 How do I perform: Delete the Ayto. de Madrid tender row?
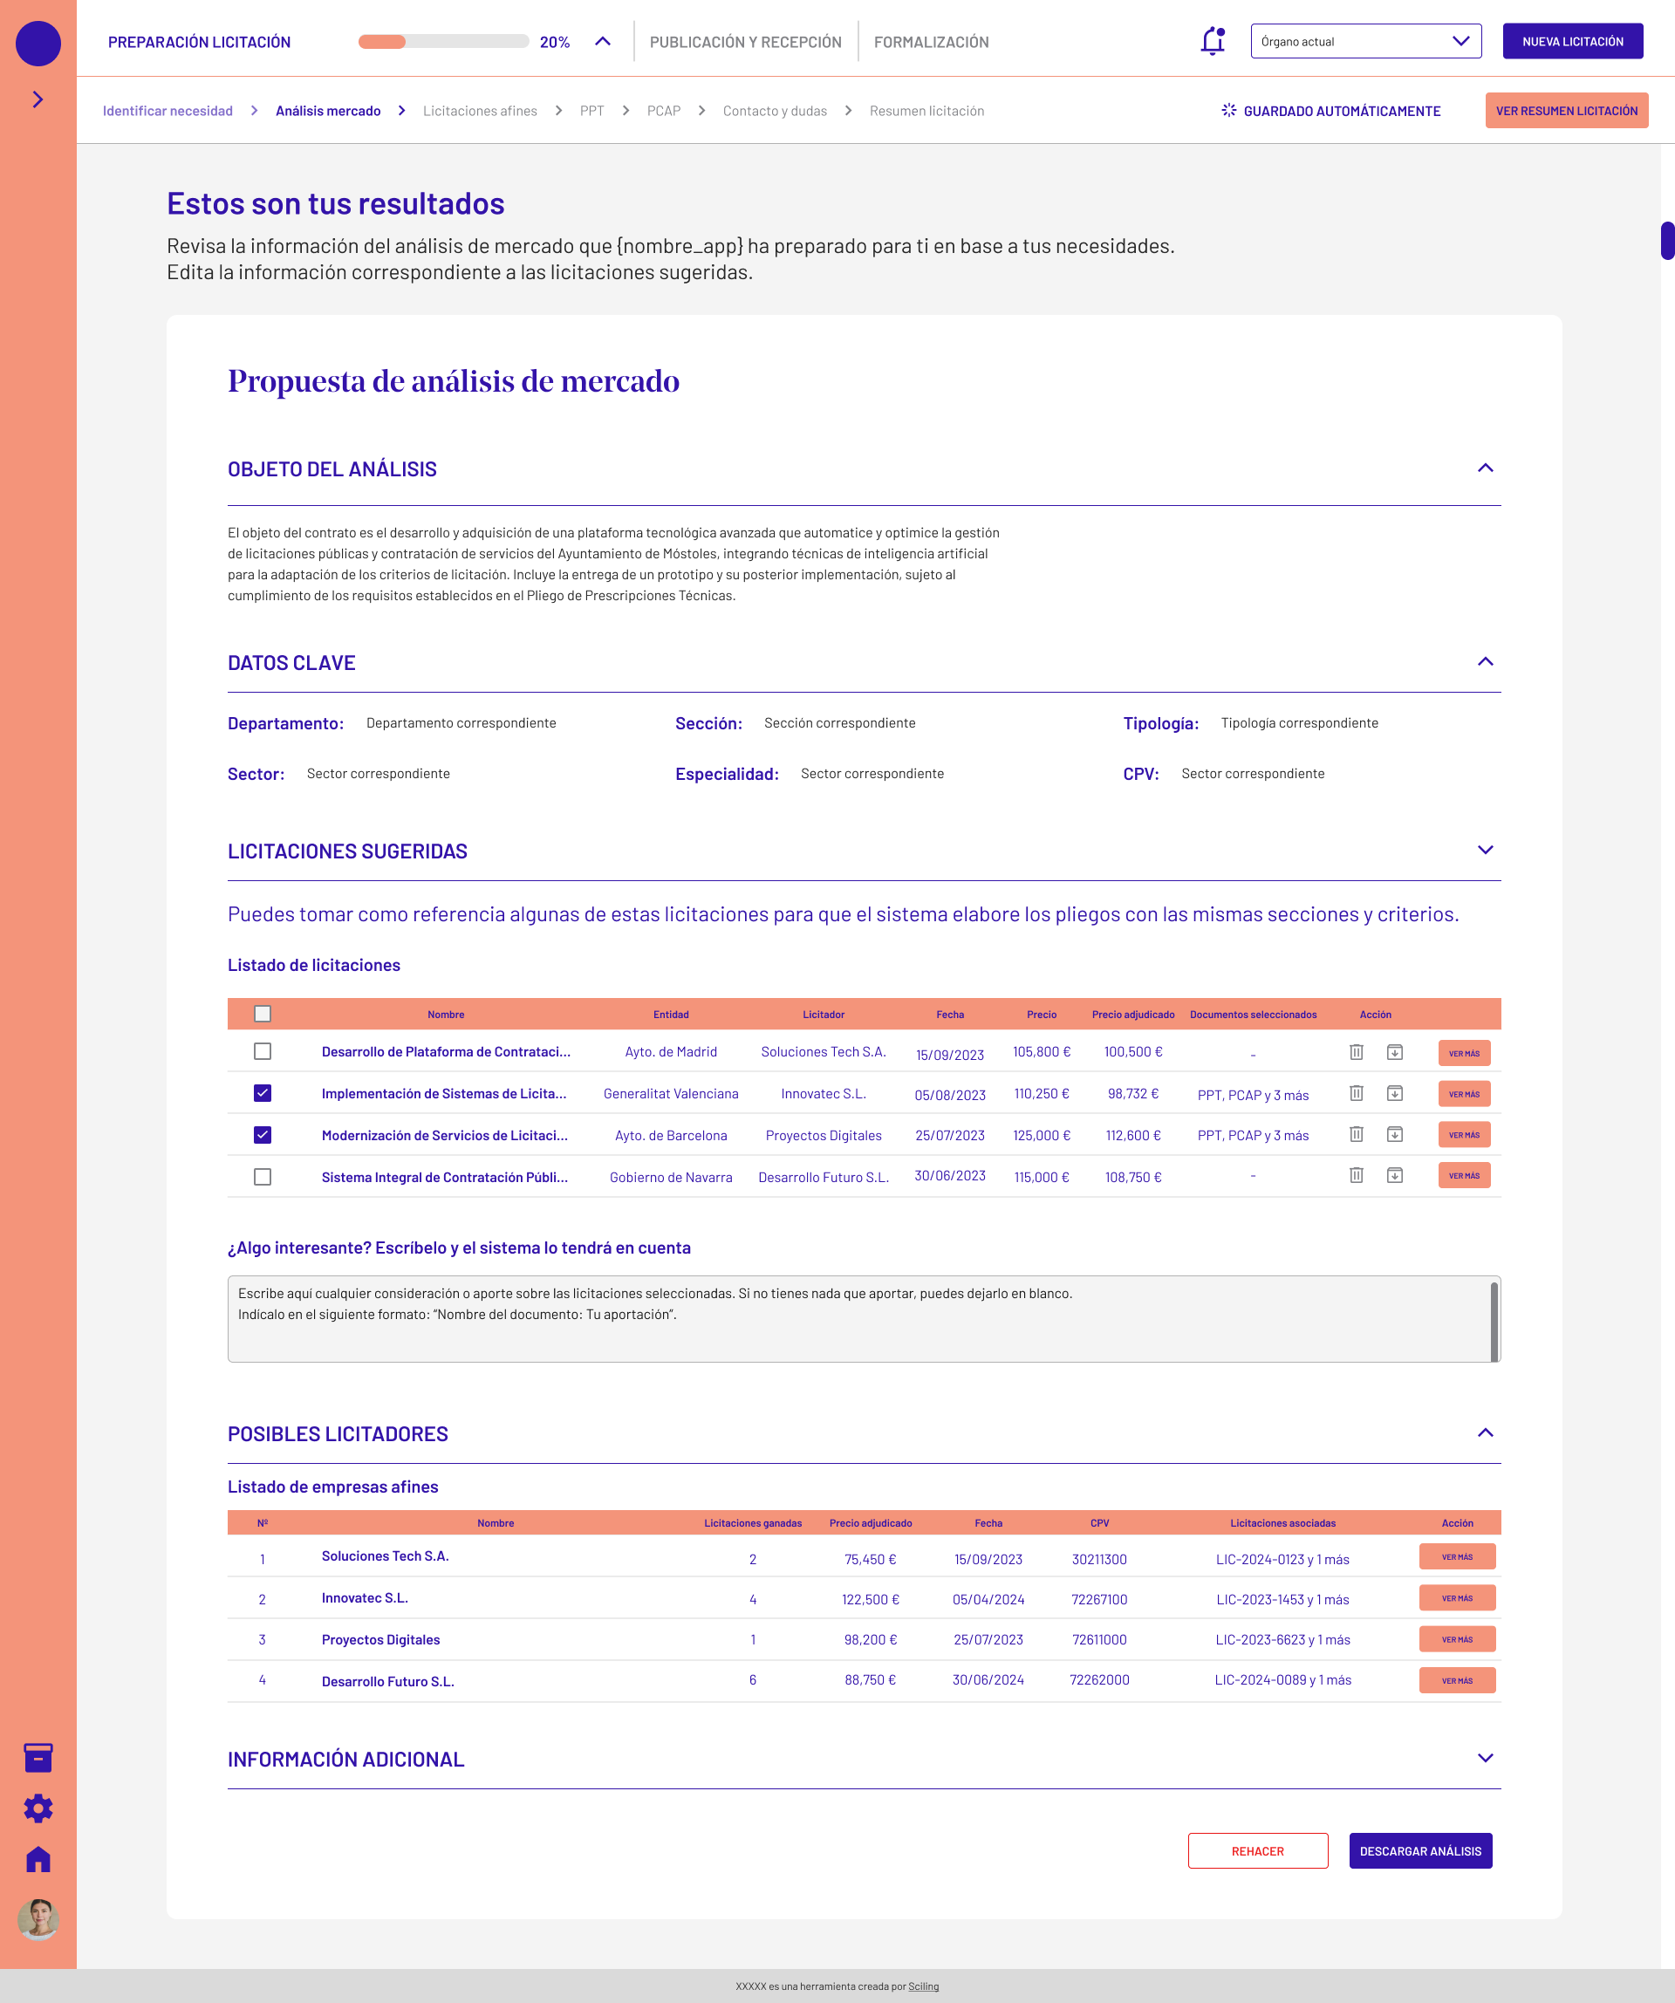1356,1052
